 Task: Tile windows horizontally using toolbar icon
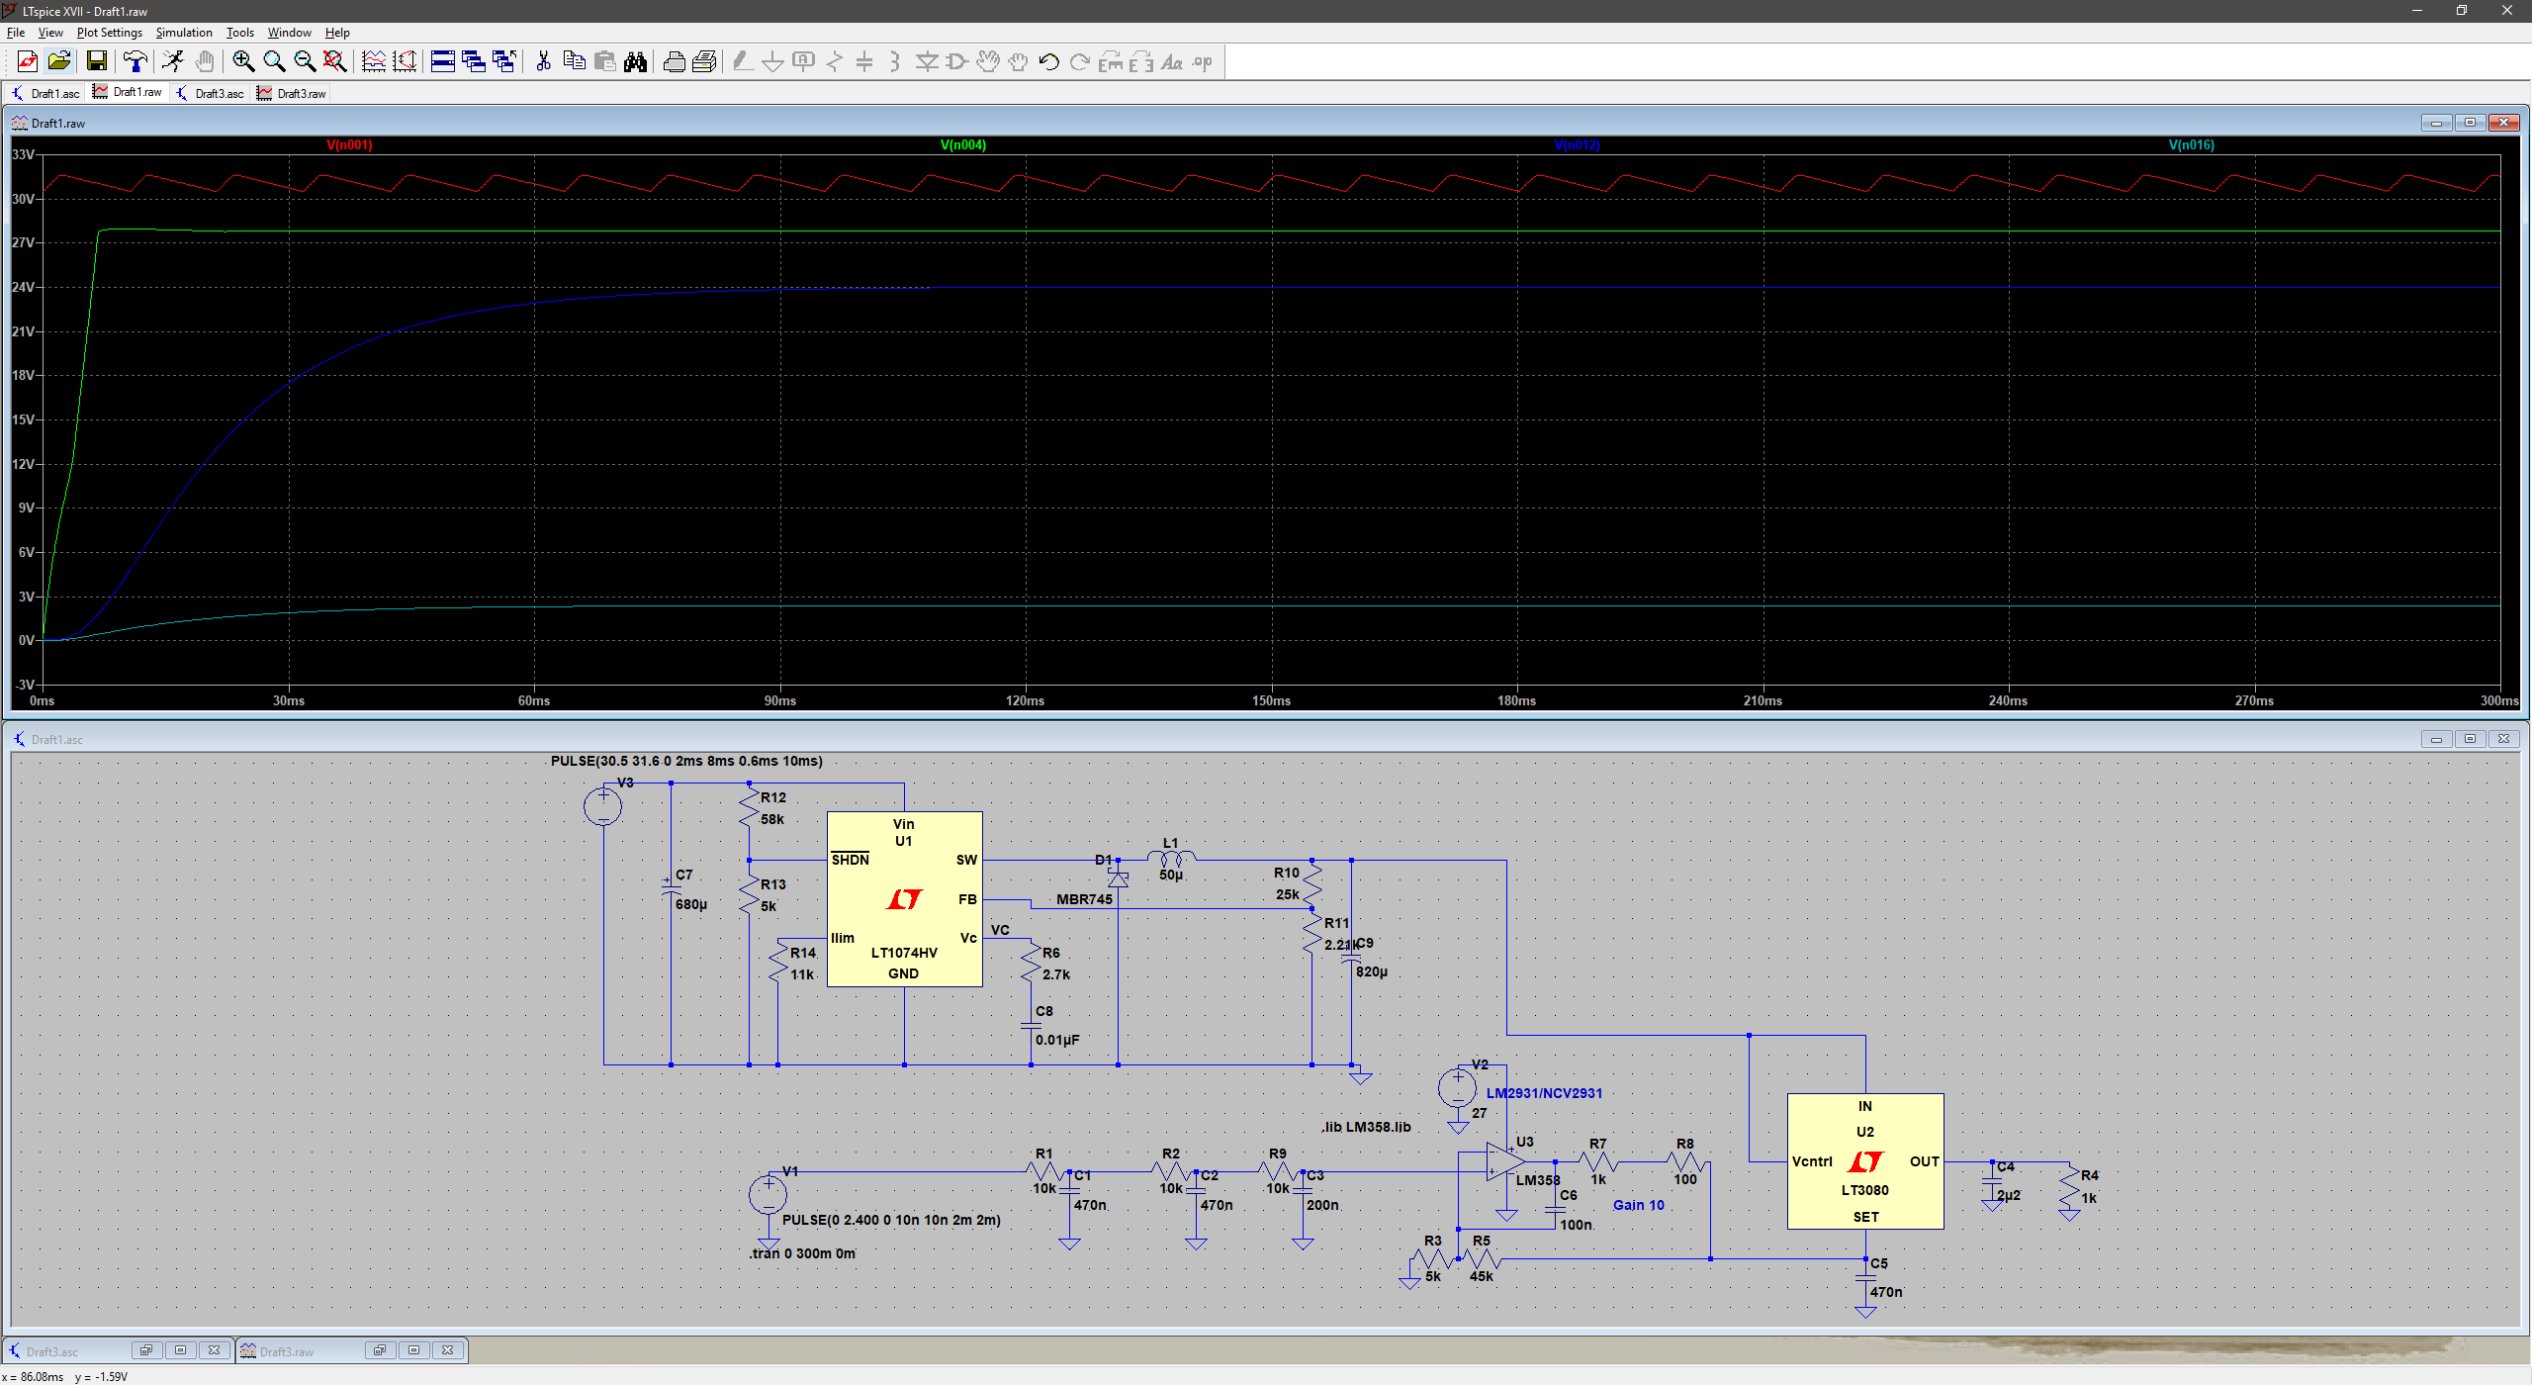click(x=443, y=61)
